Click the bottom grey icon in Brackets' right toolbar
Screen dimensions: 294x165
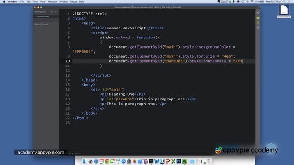(x=258, y=27)
